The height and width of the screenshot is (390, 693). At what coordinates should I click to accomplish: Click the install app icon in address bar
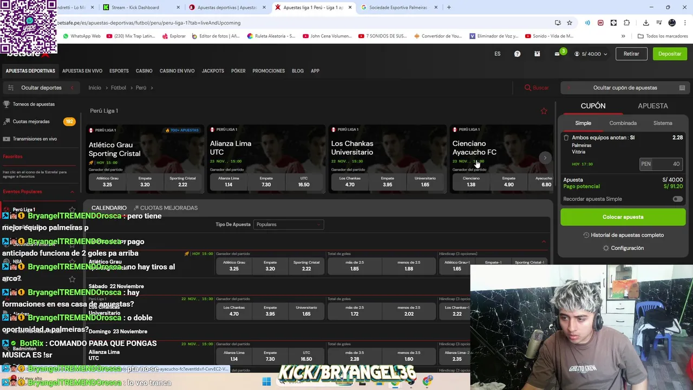[558, 23]
